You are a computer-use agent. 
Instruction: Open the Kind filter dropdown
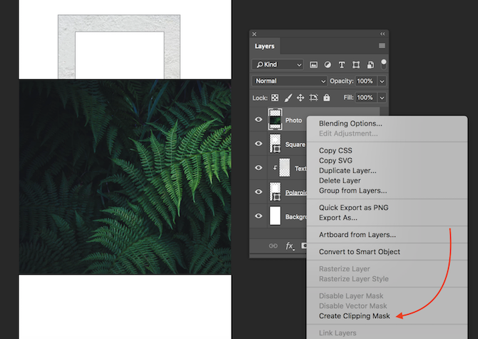click(278, 64)
